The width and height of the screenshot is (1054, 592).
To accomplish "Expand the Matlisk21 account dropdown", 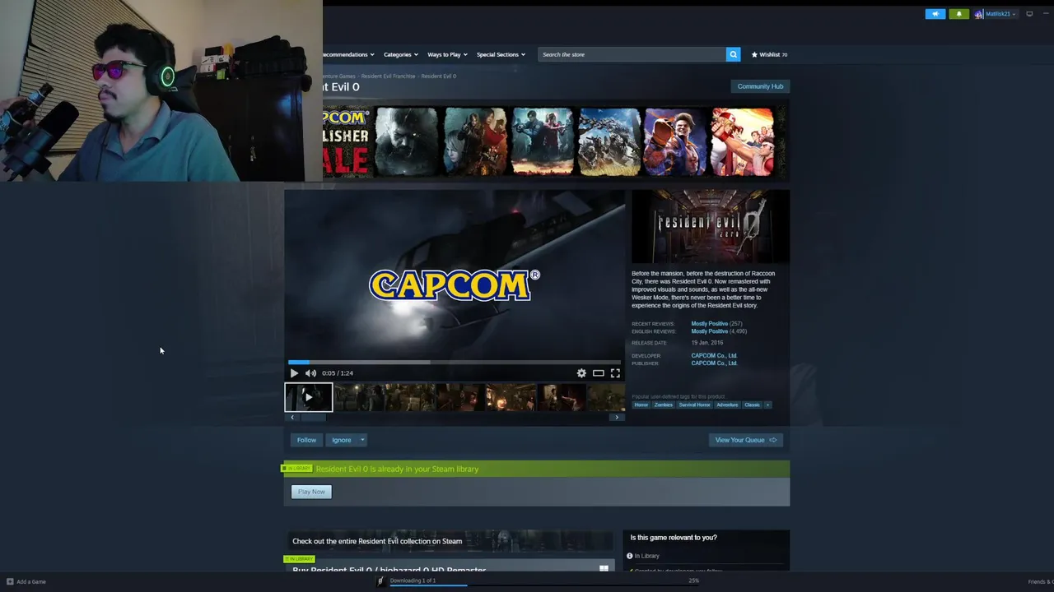I will point(1000,14).
